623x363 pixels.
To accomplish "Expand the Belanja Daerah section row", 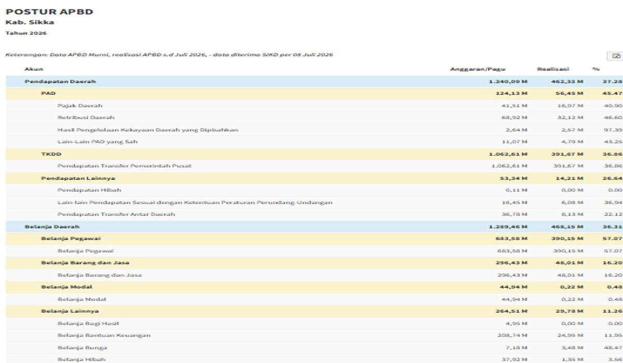I will pyautogui.click(x=315, y=227).
